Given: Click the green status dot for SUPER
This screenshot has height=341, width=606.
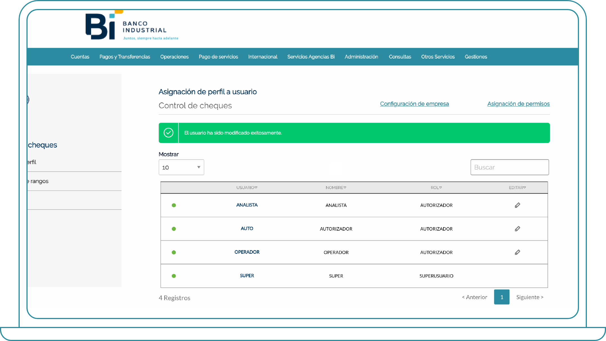Looking at the screenshot, I should coord(174,276).
